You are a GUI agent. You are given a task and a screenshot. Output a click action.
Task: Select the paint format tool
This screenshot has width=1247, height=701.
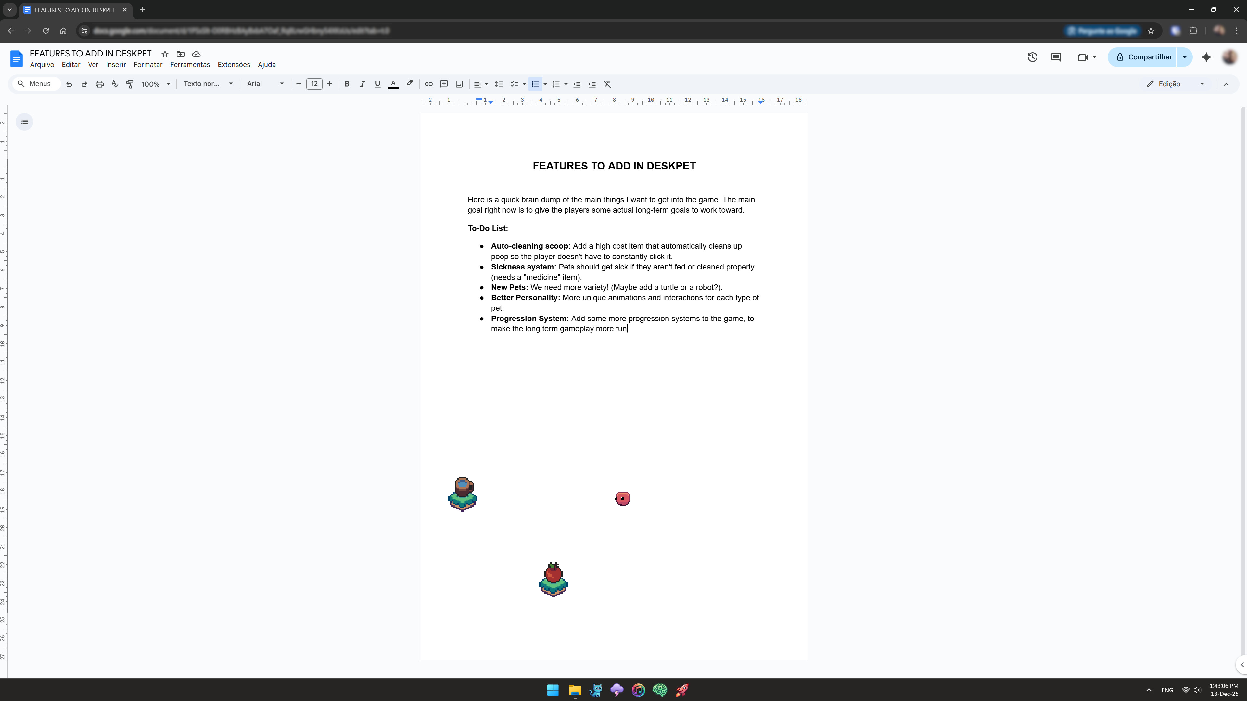[130, 84]
